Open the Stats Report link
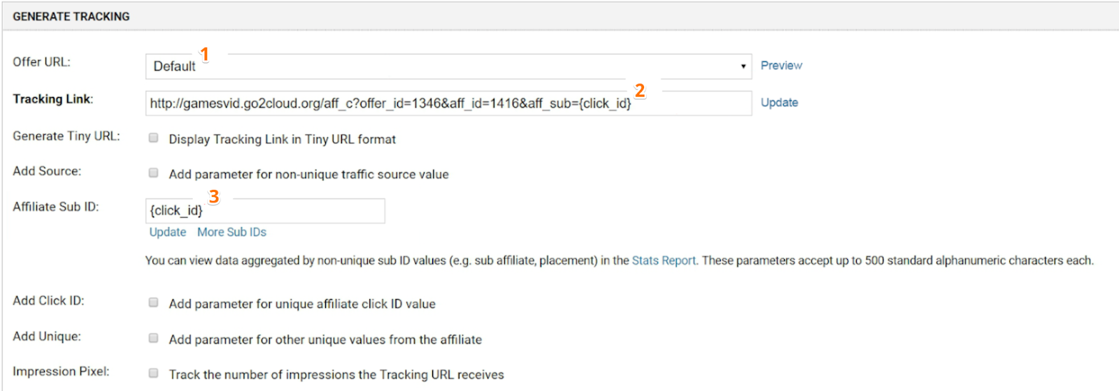1119x391 pixels. click(x=664, y=260)
